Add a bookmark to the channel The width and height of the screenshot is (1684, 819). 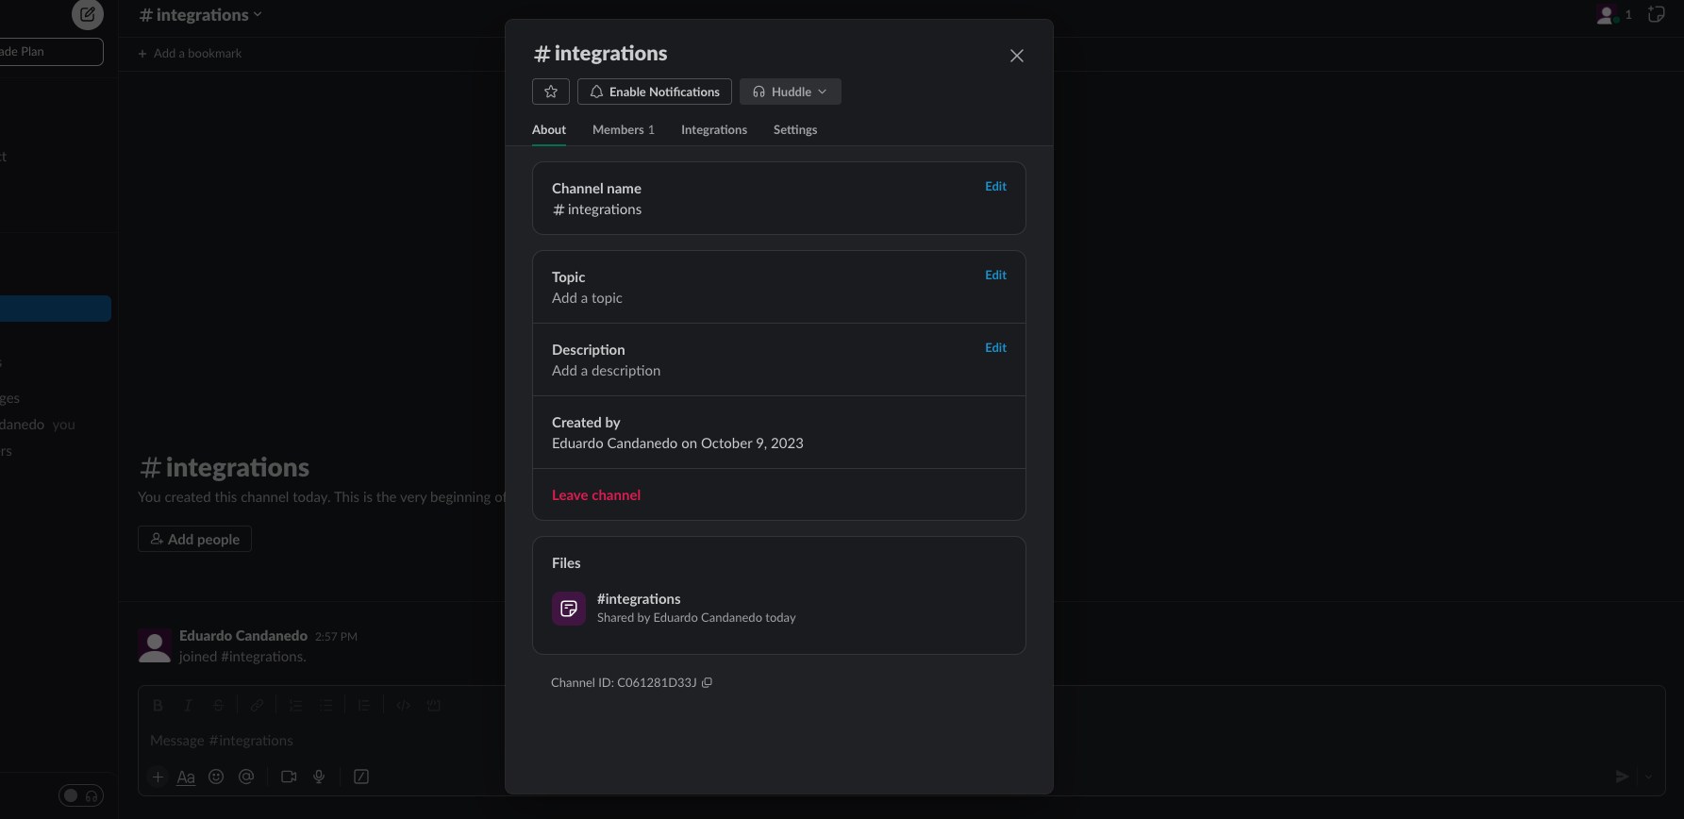coord(190,54)
